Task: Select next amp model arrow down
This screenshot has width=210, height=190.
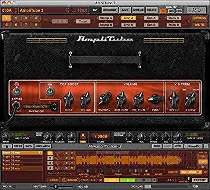Action: tap(54, 109)
